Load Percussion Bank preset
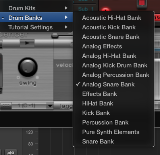Viewport: 160px width, 155px height. [114, 122]
